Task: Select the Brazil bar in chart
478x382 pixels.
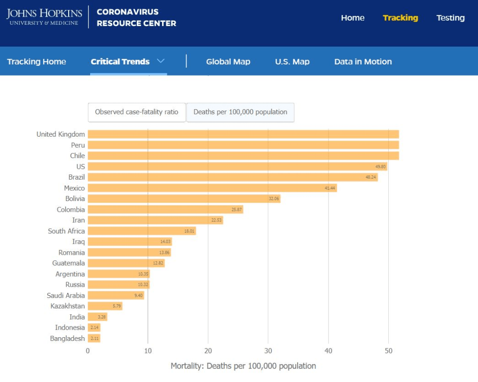Action: pos(233,177)
